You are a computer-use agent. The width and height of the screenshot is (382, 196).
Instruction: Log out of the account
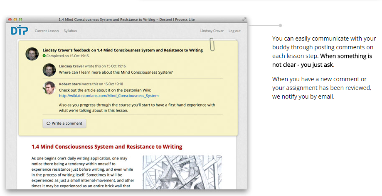point(234,31)
